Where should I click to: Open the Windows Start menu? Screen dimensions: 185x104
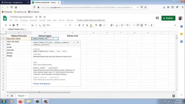pos(4,101)
